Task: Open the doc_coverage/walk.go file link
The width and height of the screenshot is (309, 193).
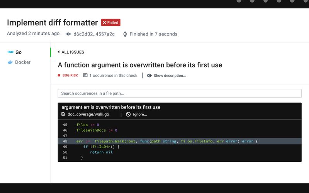Action: [x=88, y=114]
